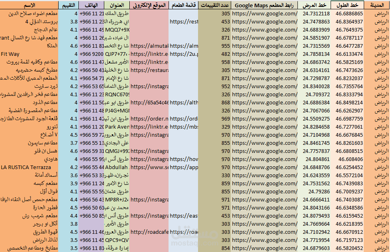Screen dimensions: 390x252
Task: Click the latitude cell 24.79286
Action: coord(314,191)
